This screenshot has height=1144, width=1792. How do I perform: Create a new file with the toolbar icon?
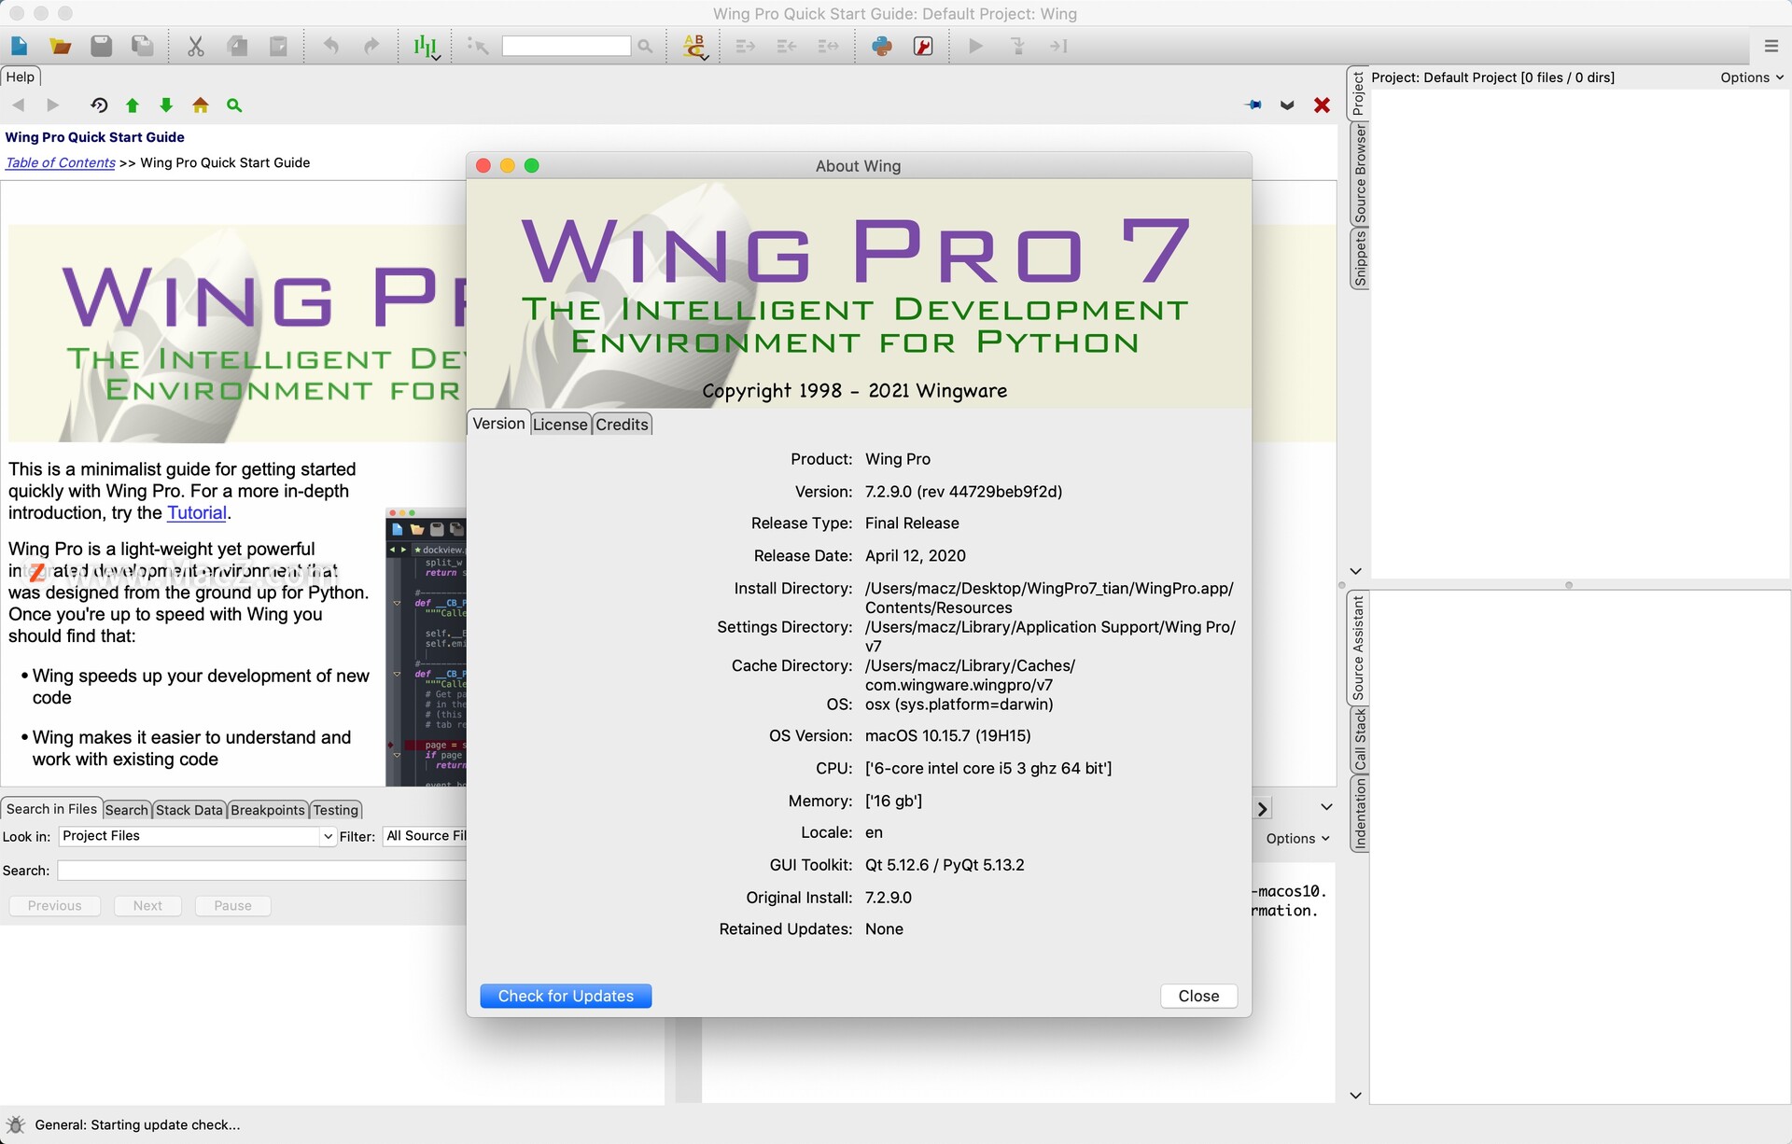[20, 46]
